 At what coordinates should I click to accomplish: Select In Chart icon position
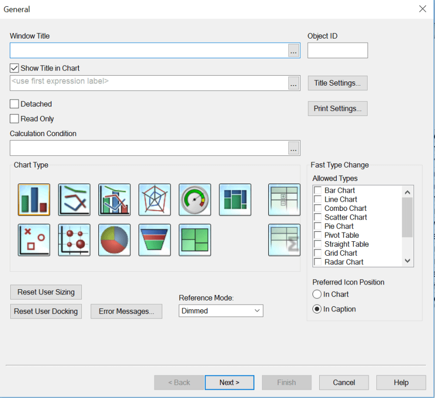(317, 294)
